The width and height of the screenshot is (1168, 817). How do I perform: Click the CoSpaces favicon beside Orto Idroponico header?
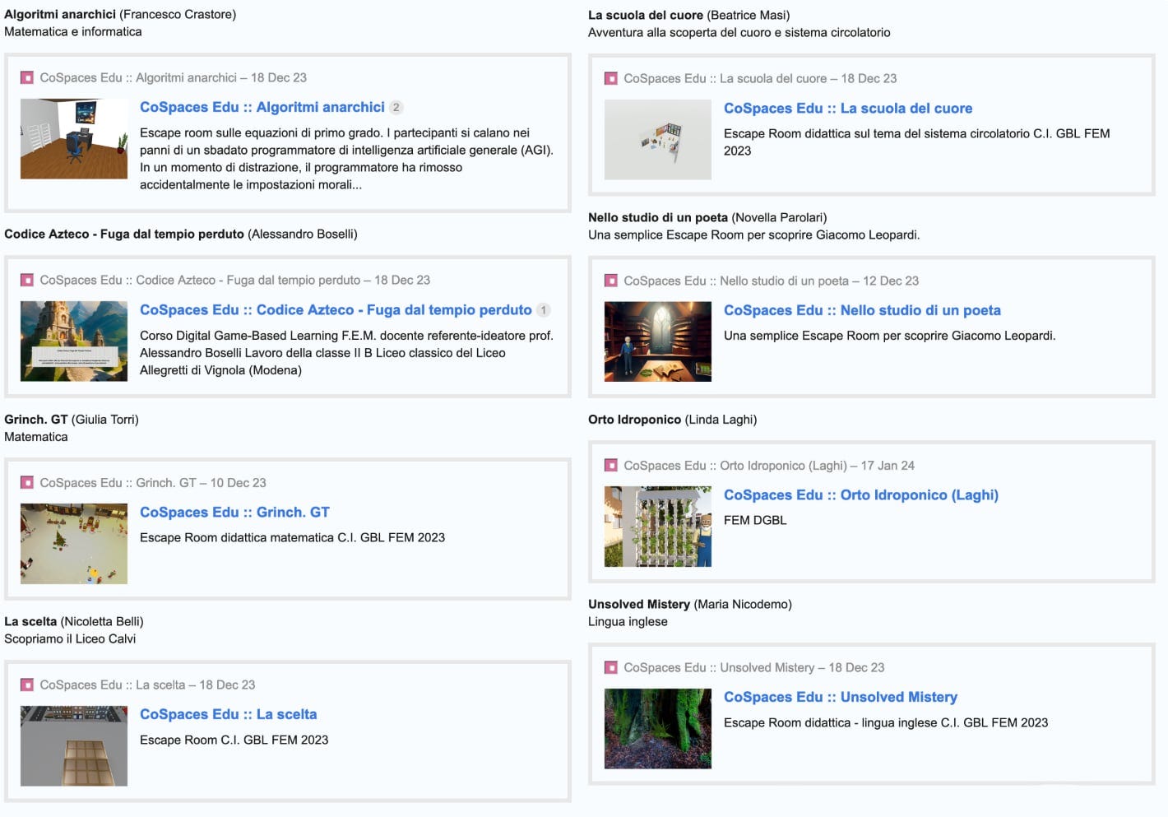[611, 466]
